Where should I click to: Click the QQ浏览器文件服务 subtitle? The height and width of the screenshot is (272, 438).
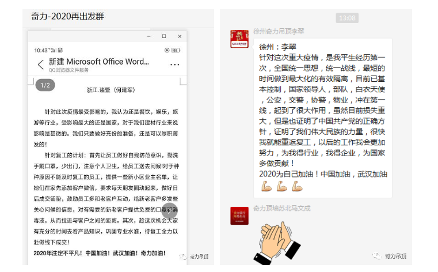(68, 70)
